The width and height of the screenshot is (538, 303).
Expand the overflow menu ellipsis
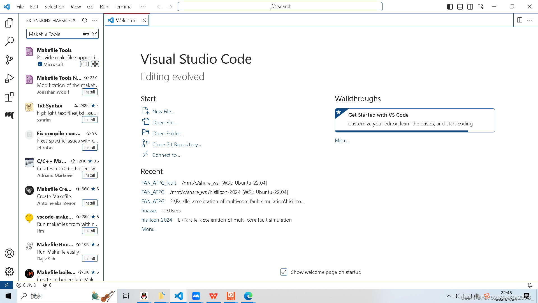coord(143,7)
